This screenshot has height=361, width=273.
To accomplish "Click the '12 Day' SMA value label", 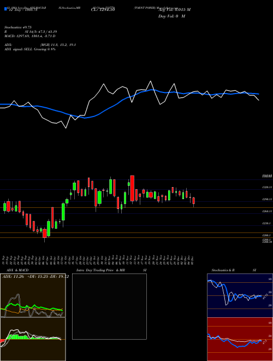I will click(22, 10).
